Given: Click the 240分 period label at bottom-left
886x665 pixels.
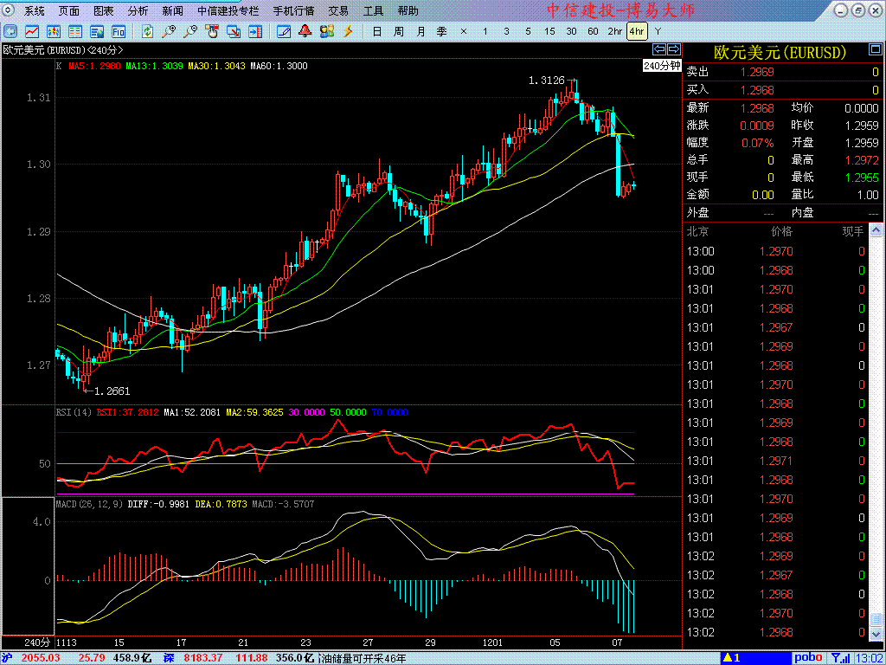Looking at the screenshot, I should pyautogui.click(x=37, y=643).
